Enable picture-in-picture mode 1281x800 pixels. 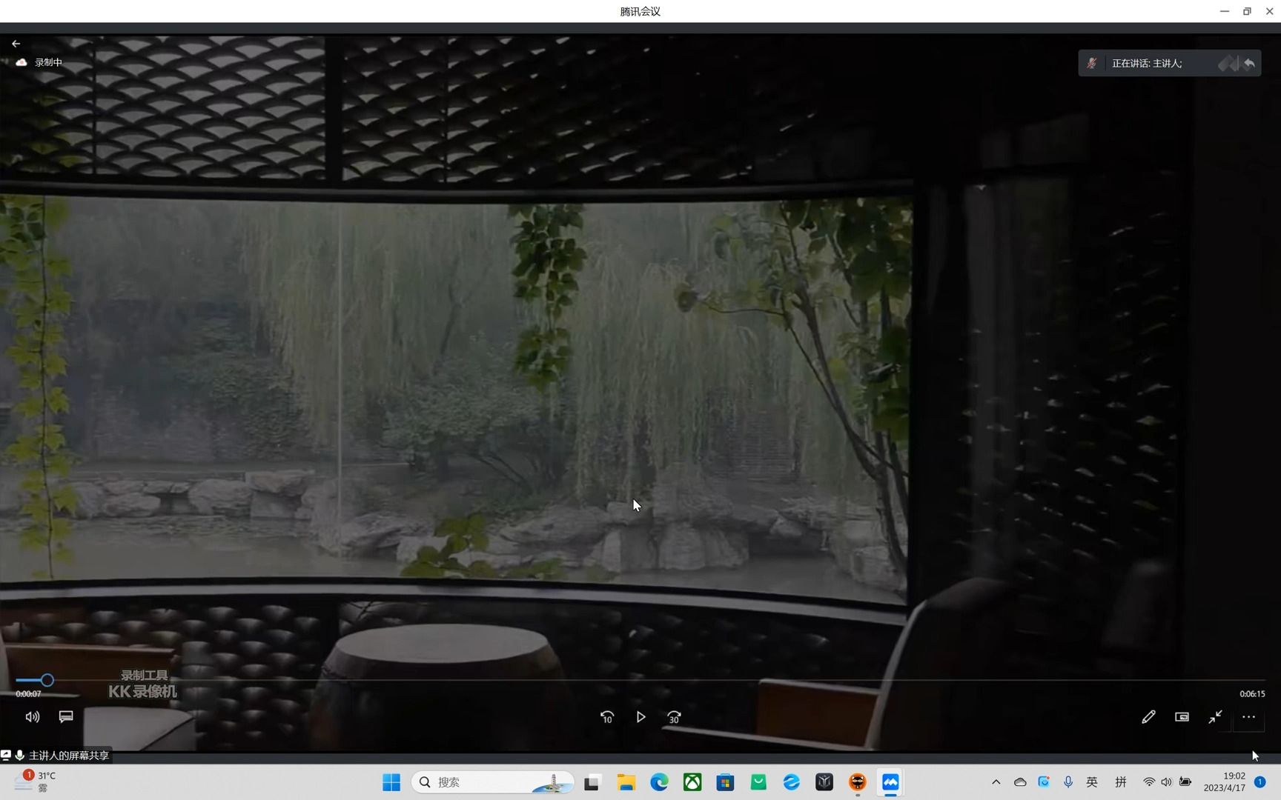pos(1182,717)
